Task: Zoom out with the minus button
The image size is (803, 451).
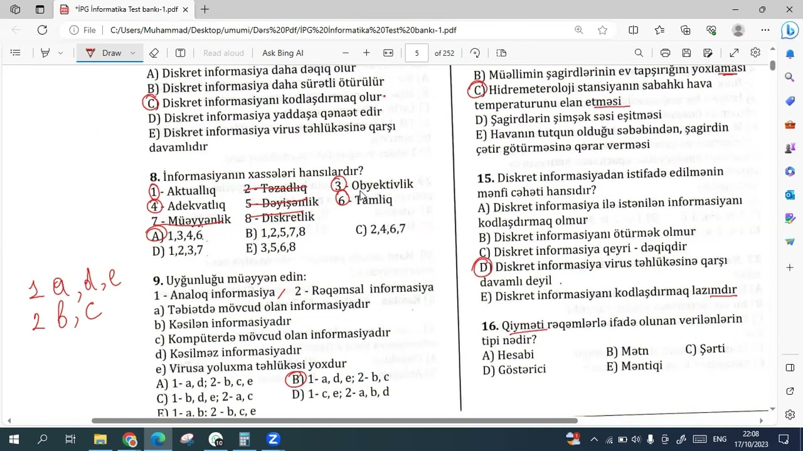Action: (346, 53)
